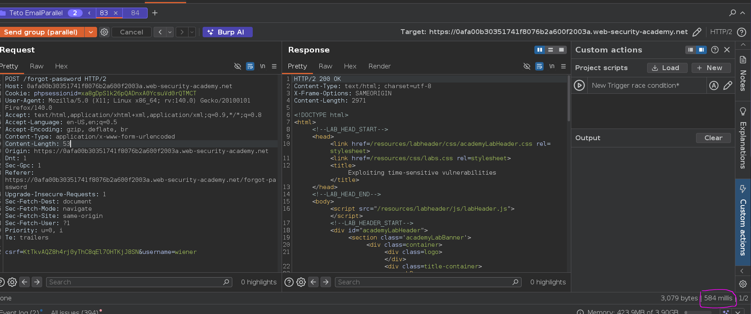Switch request view to Raw
This screenshot has width=751, height=314.
click(x=37, y=66)
